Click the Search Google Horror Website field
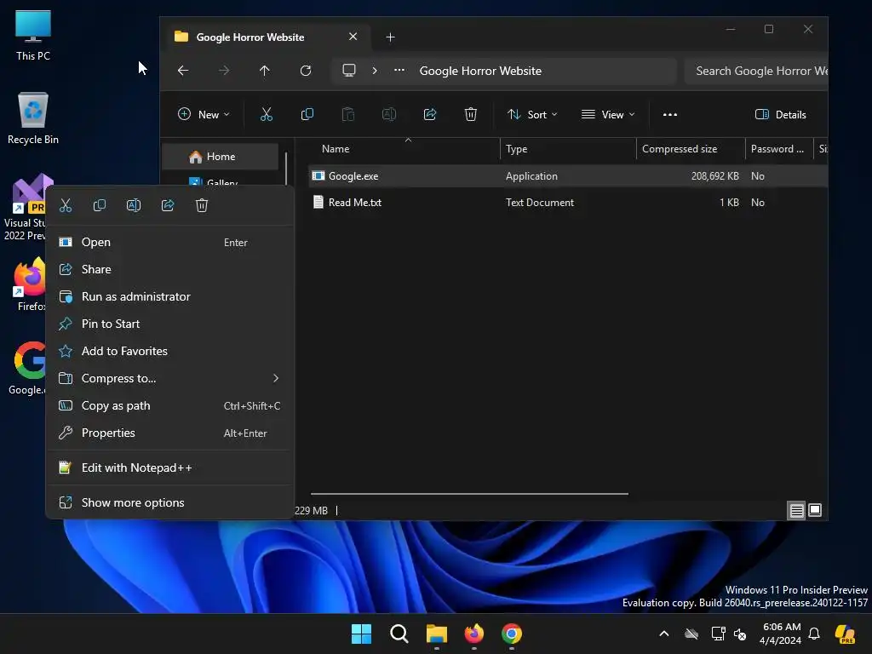The image size is (872, 654). point(756,71)
